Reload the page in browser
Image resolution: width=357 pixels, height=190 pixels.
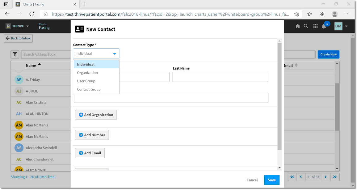point(31,14)
